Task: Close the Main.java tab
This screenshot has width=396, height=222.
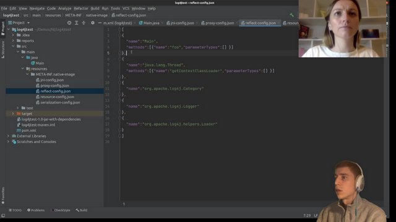Action: (162, 23)
